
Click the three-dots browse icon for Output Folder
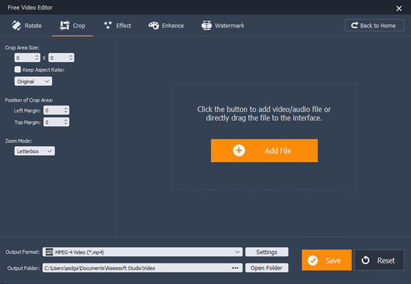(x=236, y=268)
